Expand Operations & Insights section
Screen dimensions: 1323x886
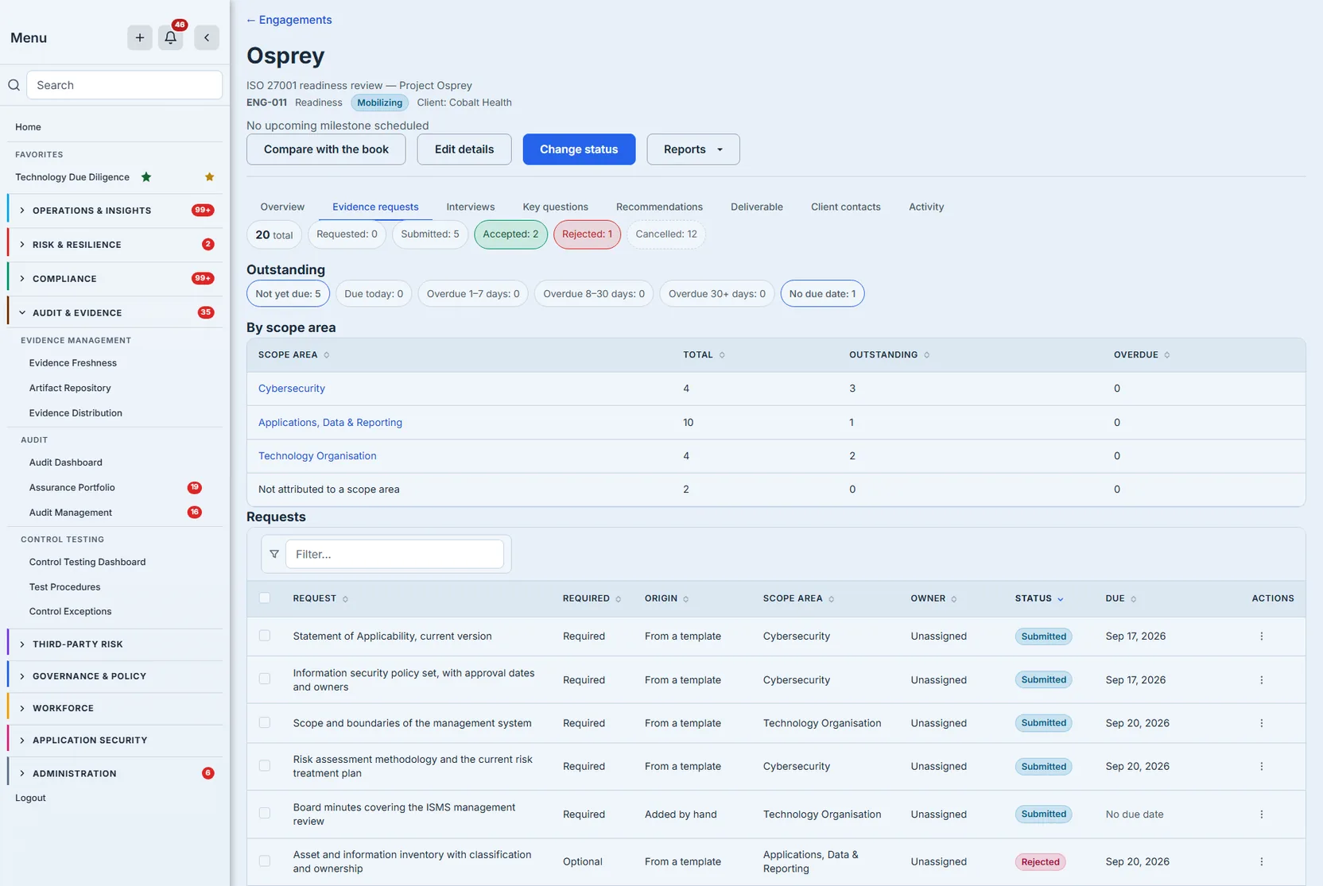coord(114,211)
